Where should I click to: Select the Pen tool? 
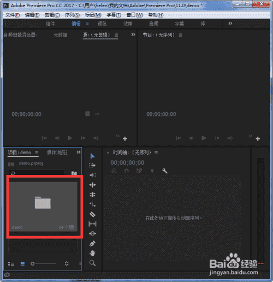pyautogui.click(x=92, y=244)
